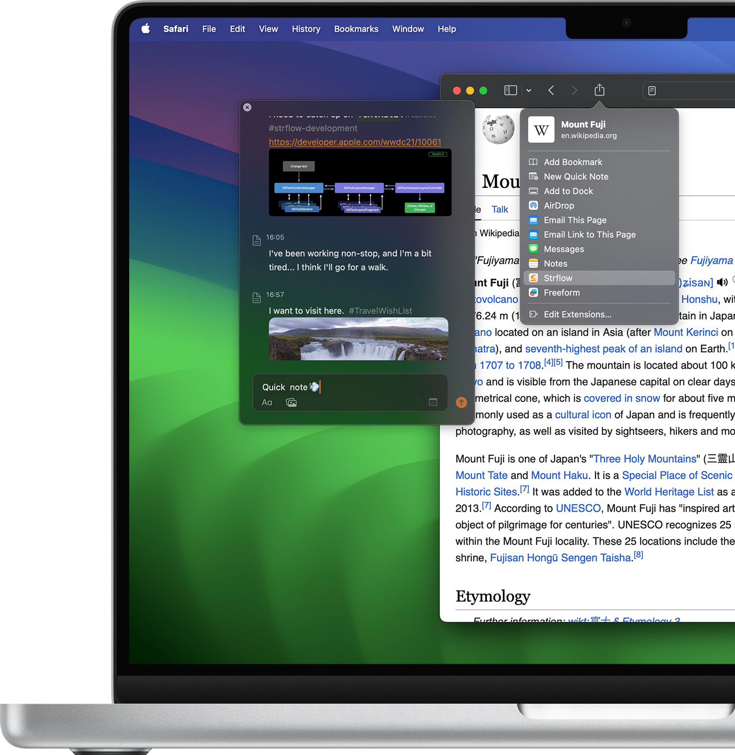Go forward in Safari
Image resolution: width=735 pixels, height=755 pixels.
(x=574, y=90)
